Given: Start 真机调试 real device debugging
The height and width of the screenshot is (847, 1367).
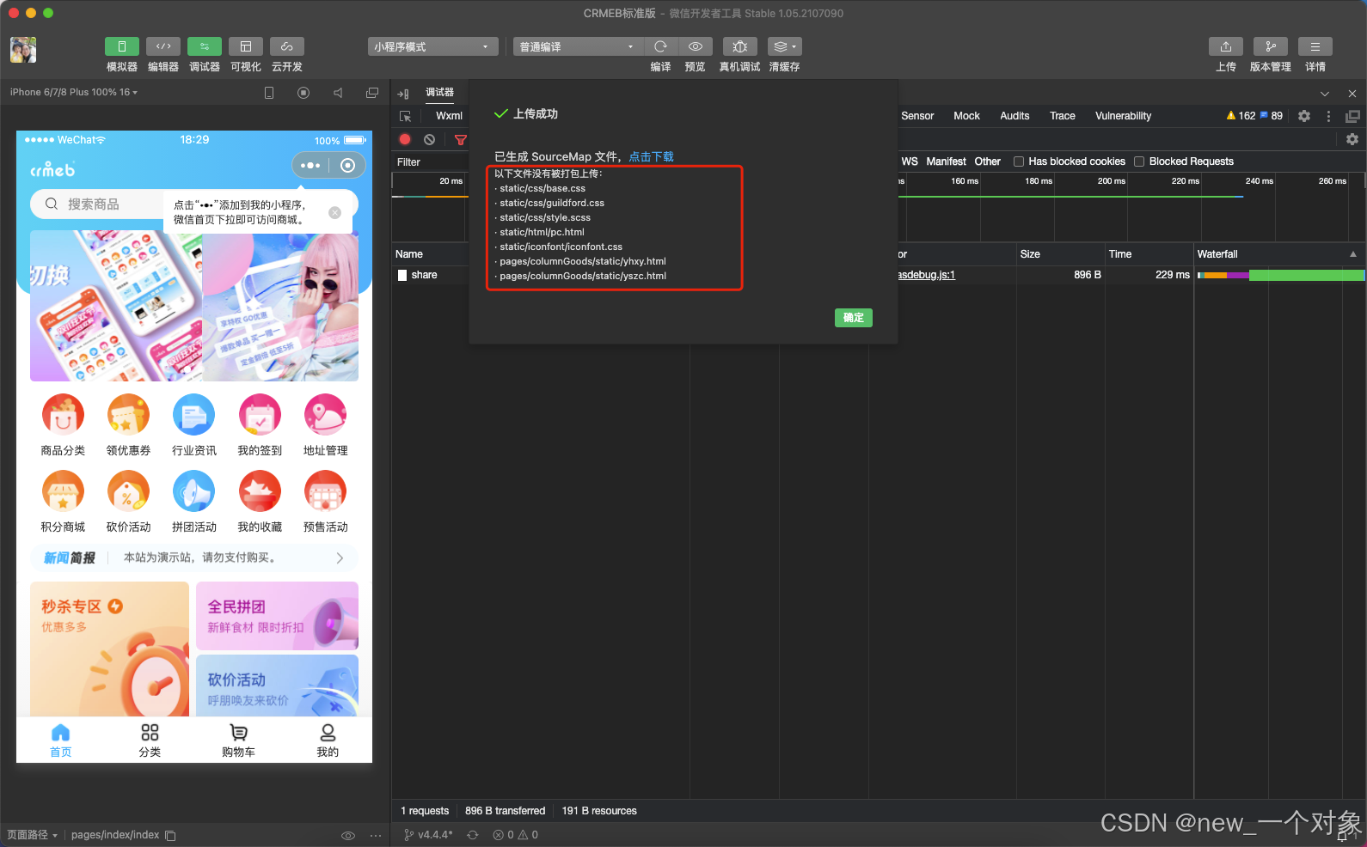Looking at the screenshot, I should coord(739,46).
